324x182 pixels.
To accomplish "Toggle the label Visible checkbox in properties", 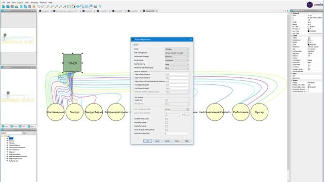I will pos(309,38).
